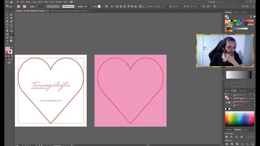
Task: Click the Fill color box in the toolbox
Action: click(7, 49)
